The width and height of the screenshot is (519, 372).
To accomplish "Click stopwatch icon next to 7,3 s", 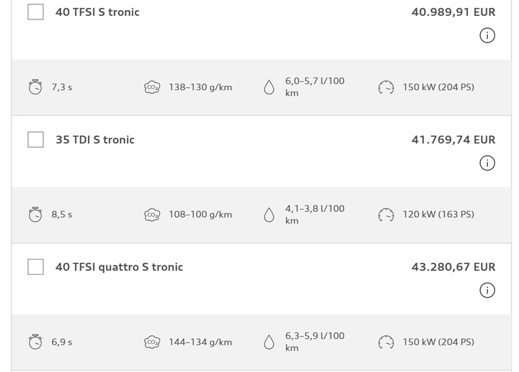I will click(x=35, y=87).
